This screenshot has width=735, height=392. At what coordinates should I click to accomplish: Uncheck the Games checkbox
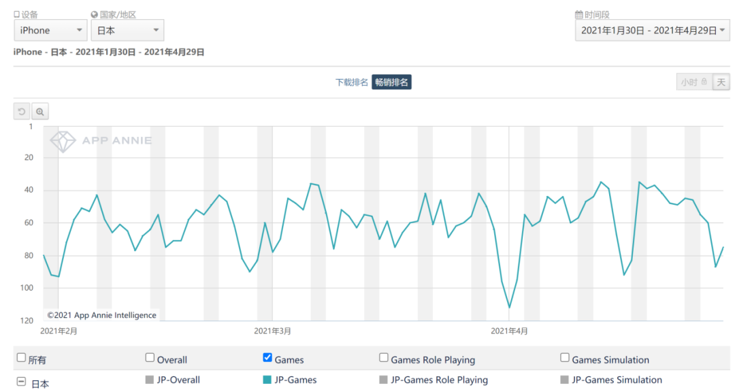(267, 358)
